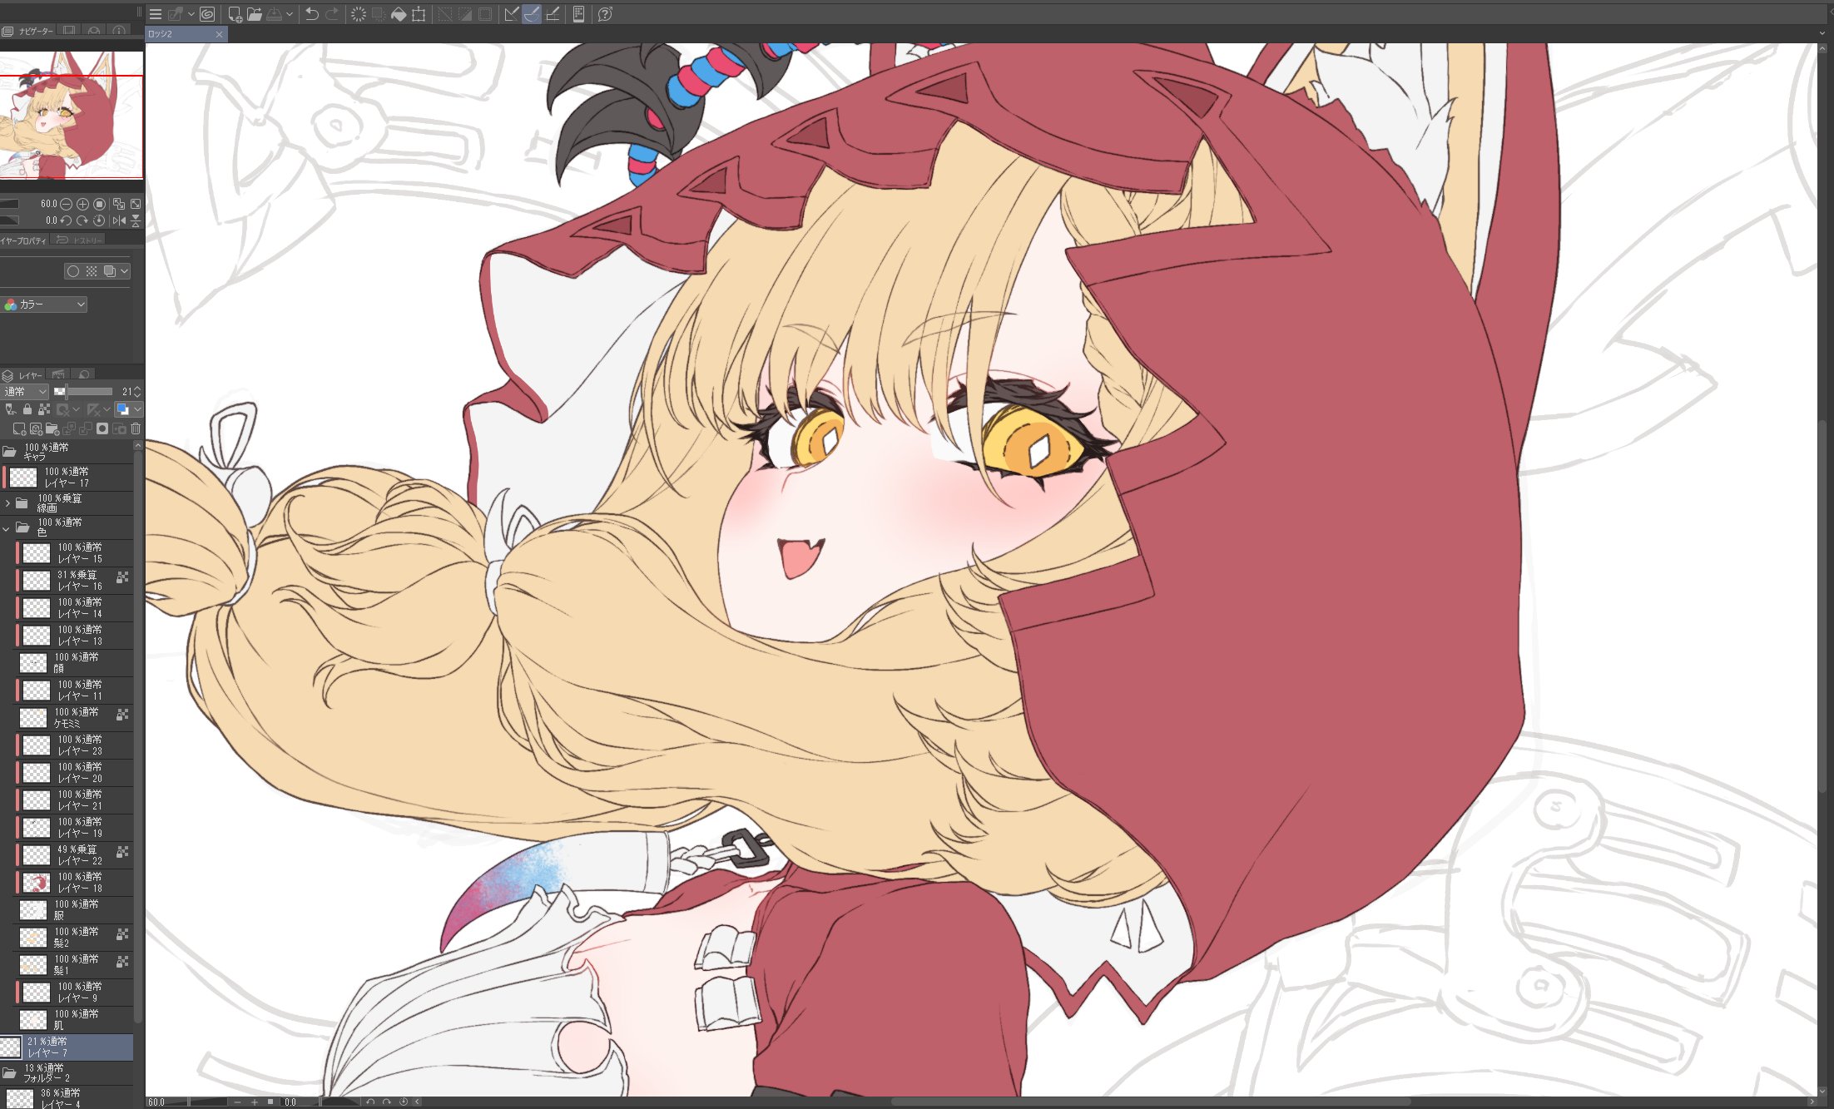
Task: Open the 通常 blending mode dropdown
Action: click(25, 392)
